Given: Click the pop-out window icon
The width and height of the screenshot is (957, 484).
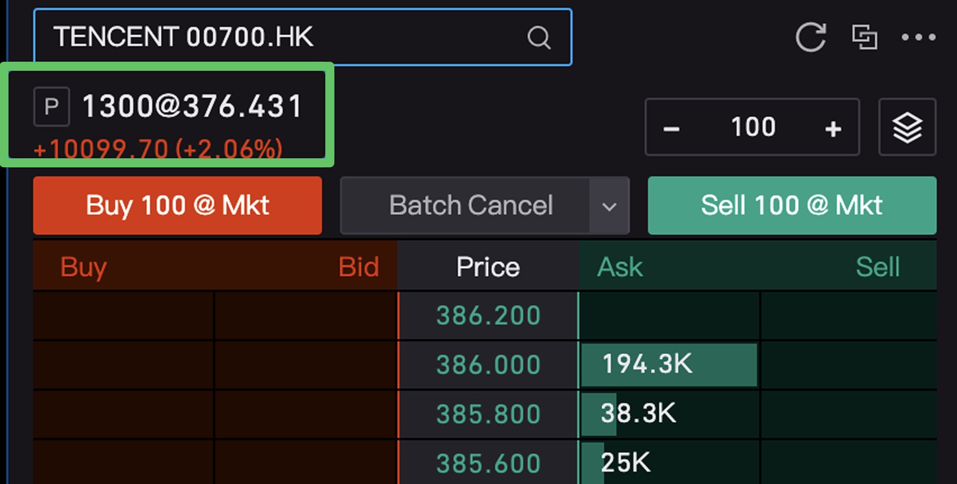Looking at the screenshot, I should pyautogui.click(x=864, y=38).
